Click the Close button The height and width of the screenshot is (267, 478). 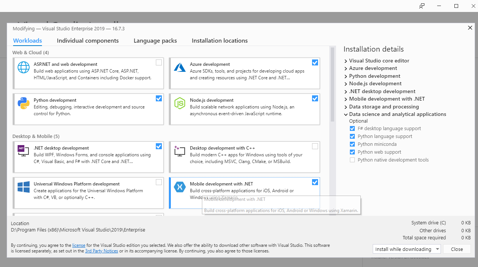(x=457, y=249)
